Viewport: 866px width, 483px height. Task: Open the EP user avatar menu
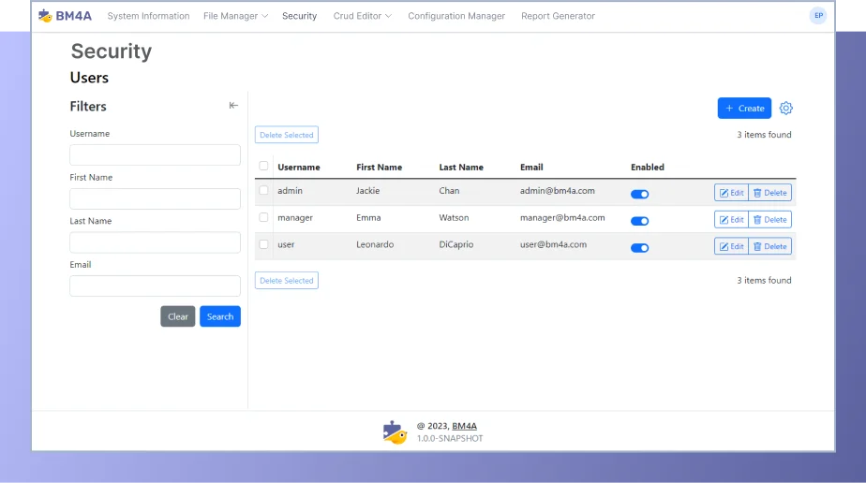[818, 15]
